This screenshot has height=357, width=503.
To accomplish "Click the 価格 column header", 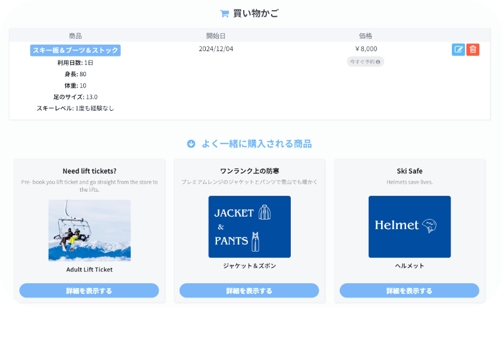I will click(x=366, y=36).
